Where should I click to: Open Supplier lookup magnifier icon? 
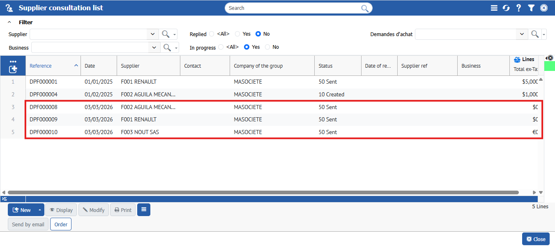click(166, 34)
